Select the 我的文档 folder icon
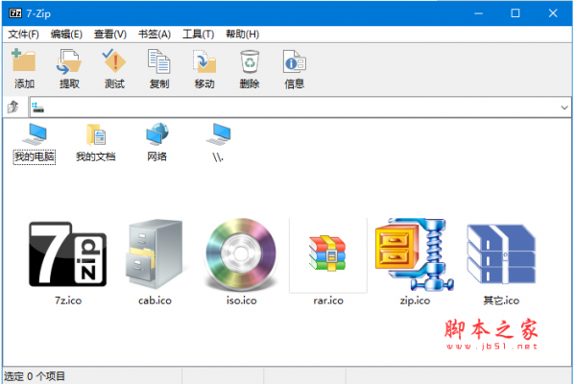 [95, 134]
